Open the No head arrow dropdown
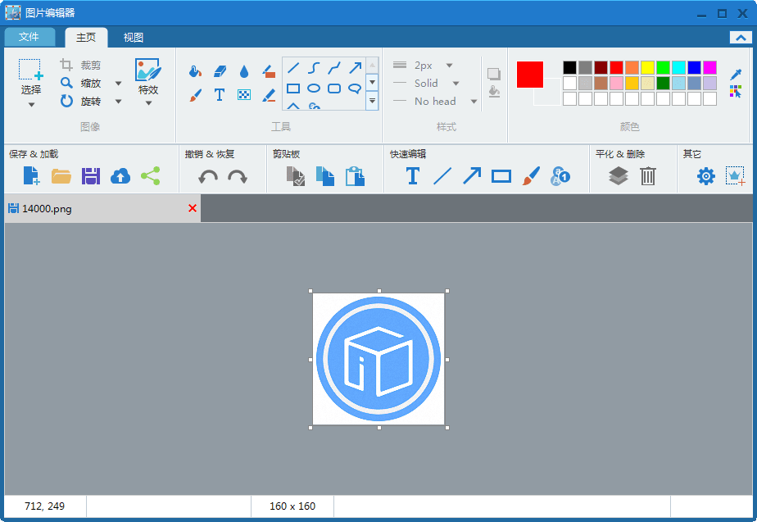 (474, 102)
